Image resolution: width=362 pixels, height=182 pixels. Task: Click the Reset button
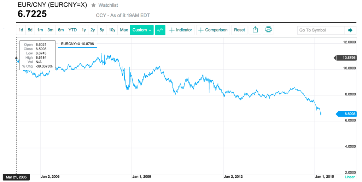[x=239, y=30]
